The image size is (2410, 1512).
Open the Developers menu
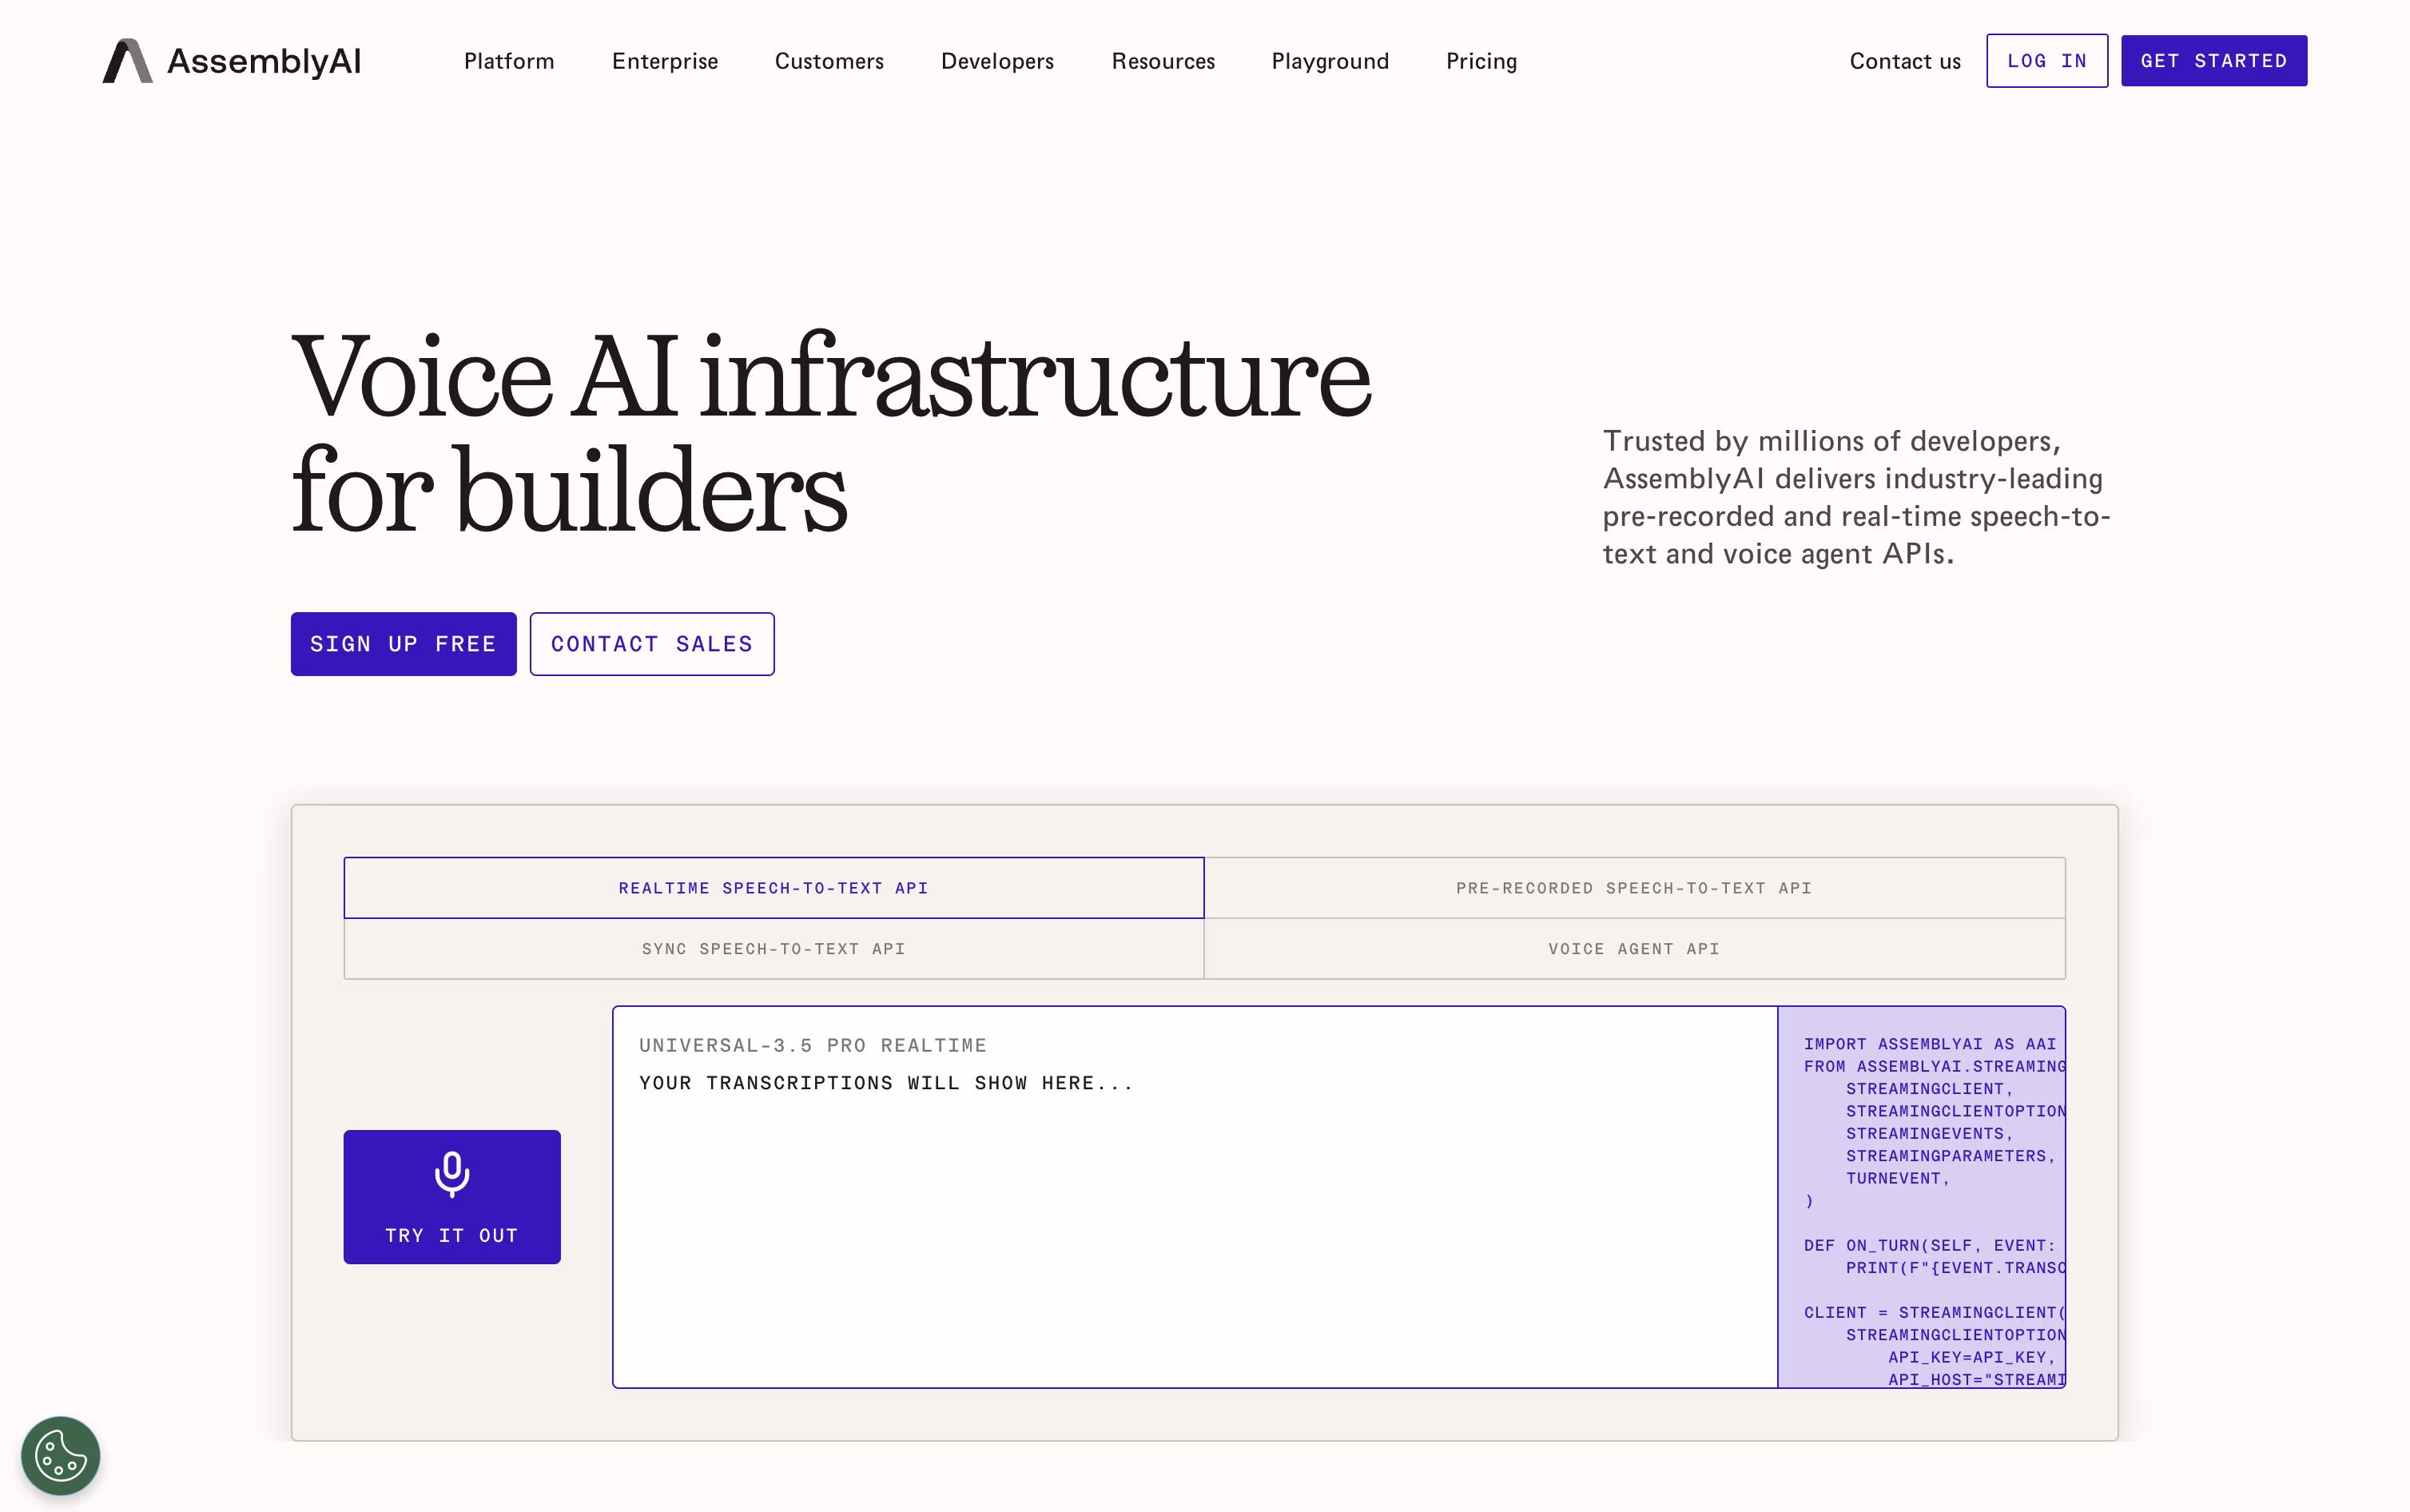pos(997,61)
